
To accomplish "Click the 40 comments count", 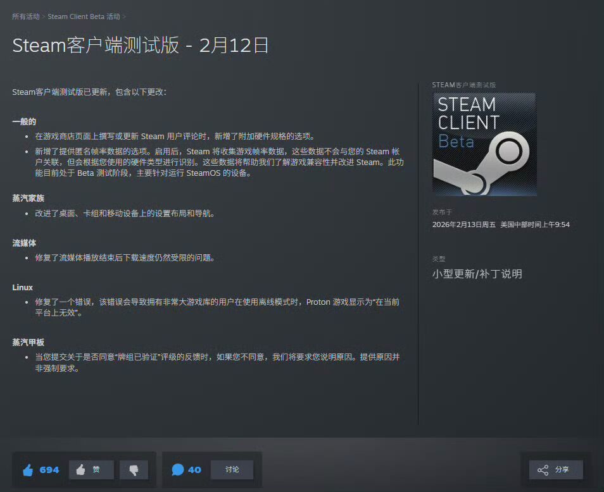I will tap(194, 470).
